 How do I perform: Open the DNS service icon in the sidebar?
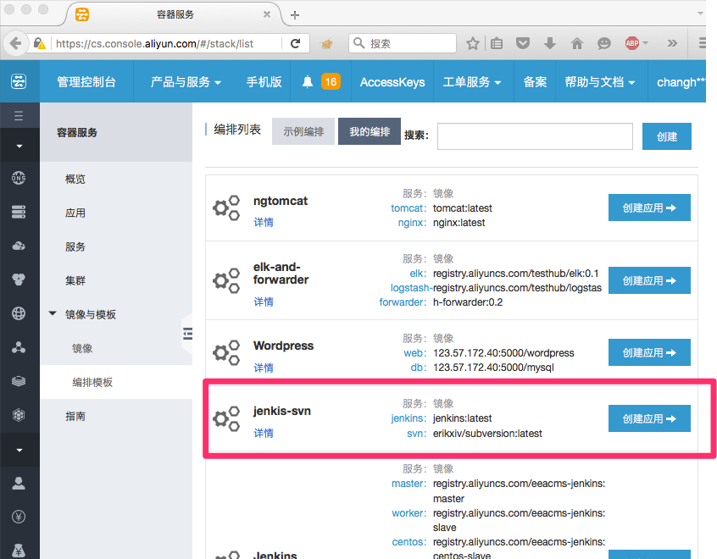[19, 177]
